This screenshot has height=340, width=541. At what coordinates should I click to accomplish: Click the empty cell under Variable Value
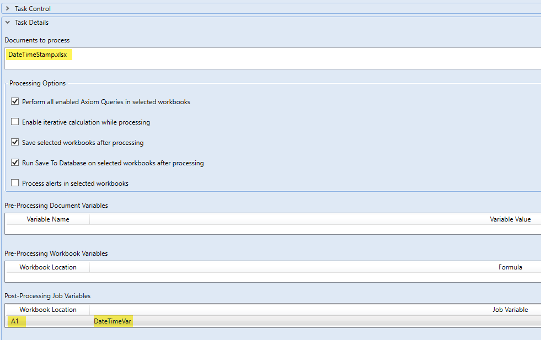(314, 229)
